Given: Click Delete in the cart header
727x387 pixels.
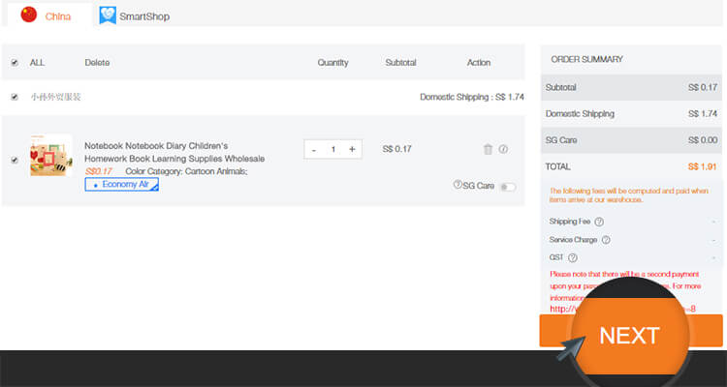Looking at the screenshot, I should pyautogui.click(x=97, y=63).
